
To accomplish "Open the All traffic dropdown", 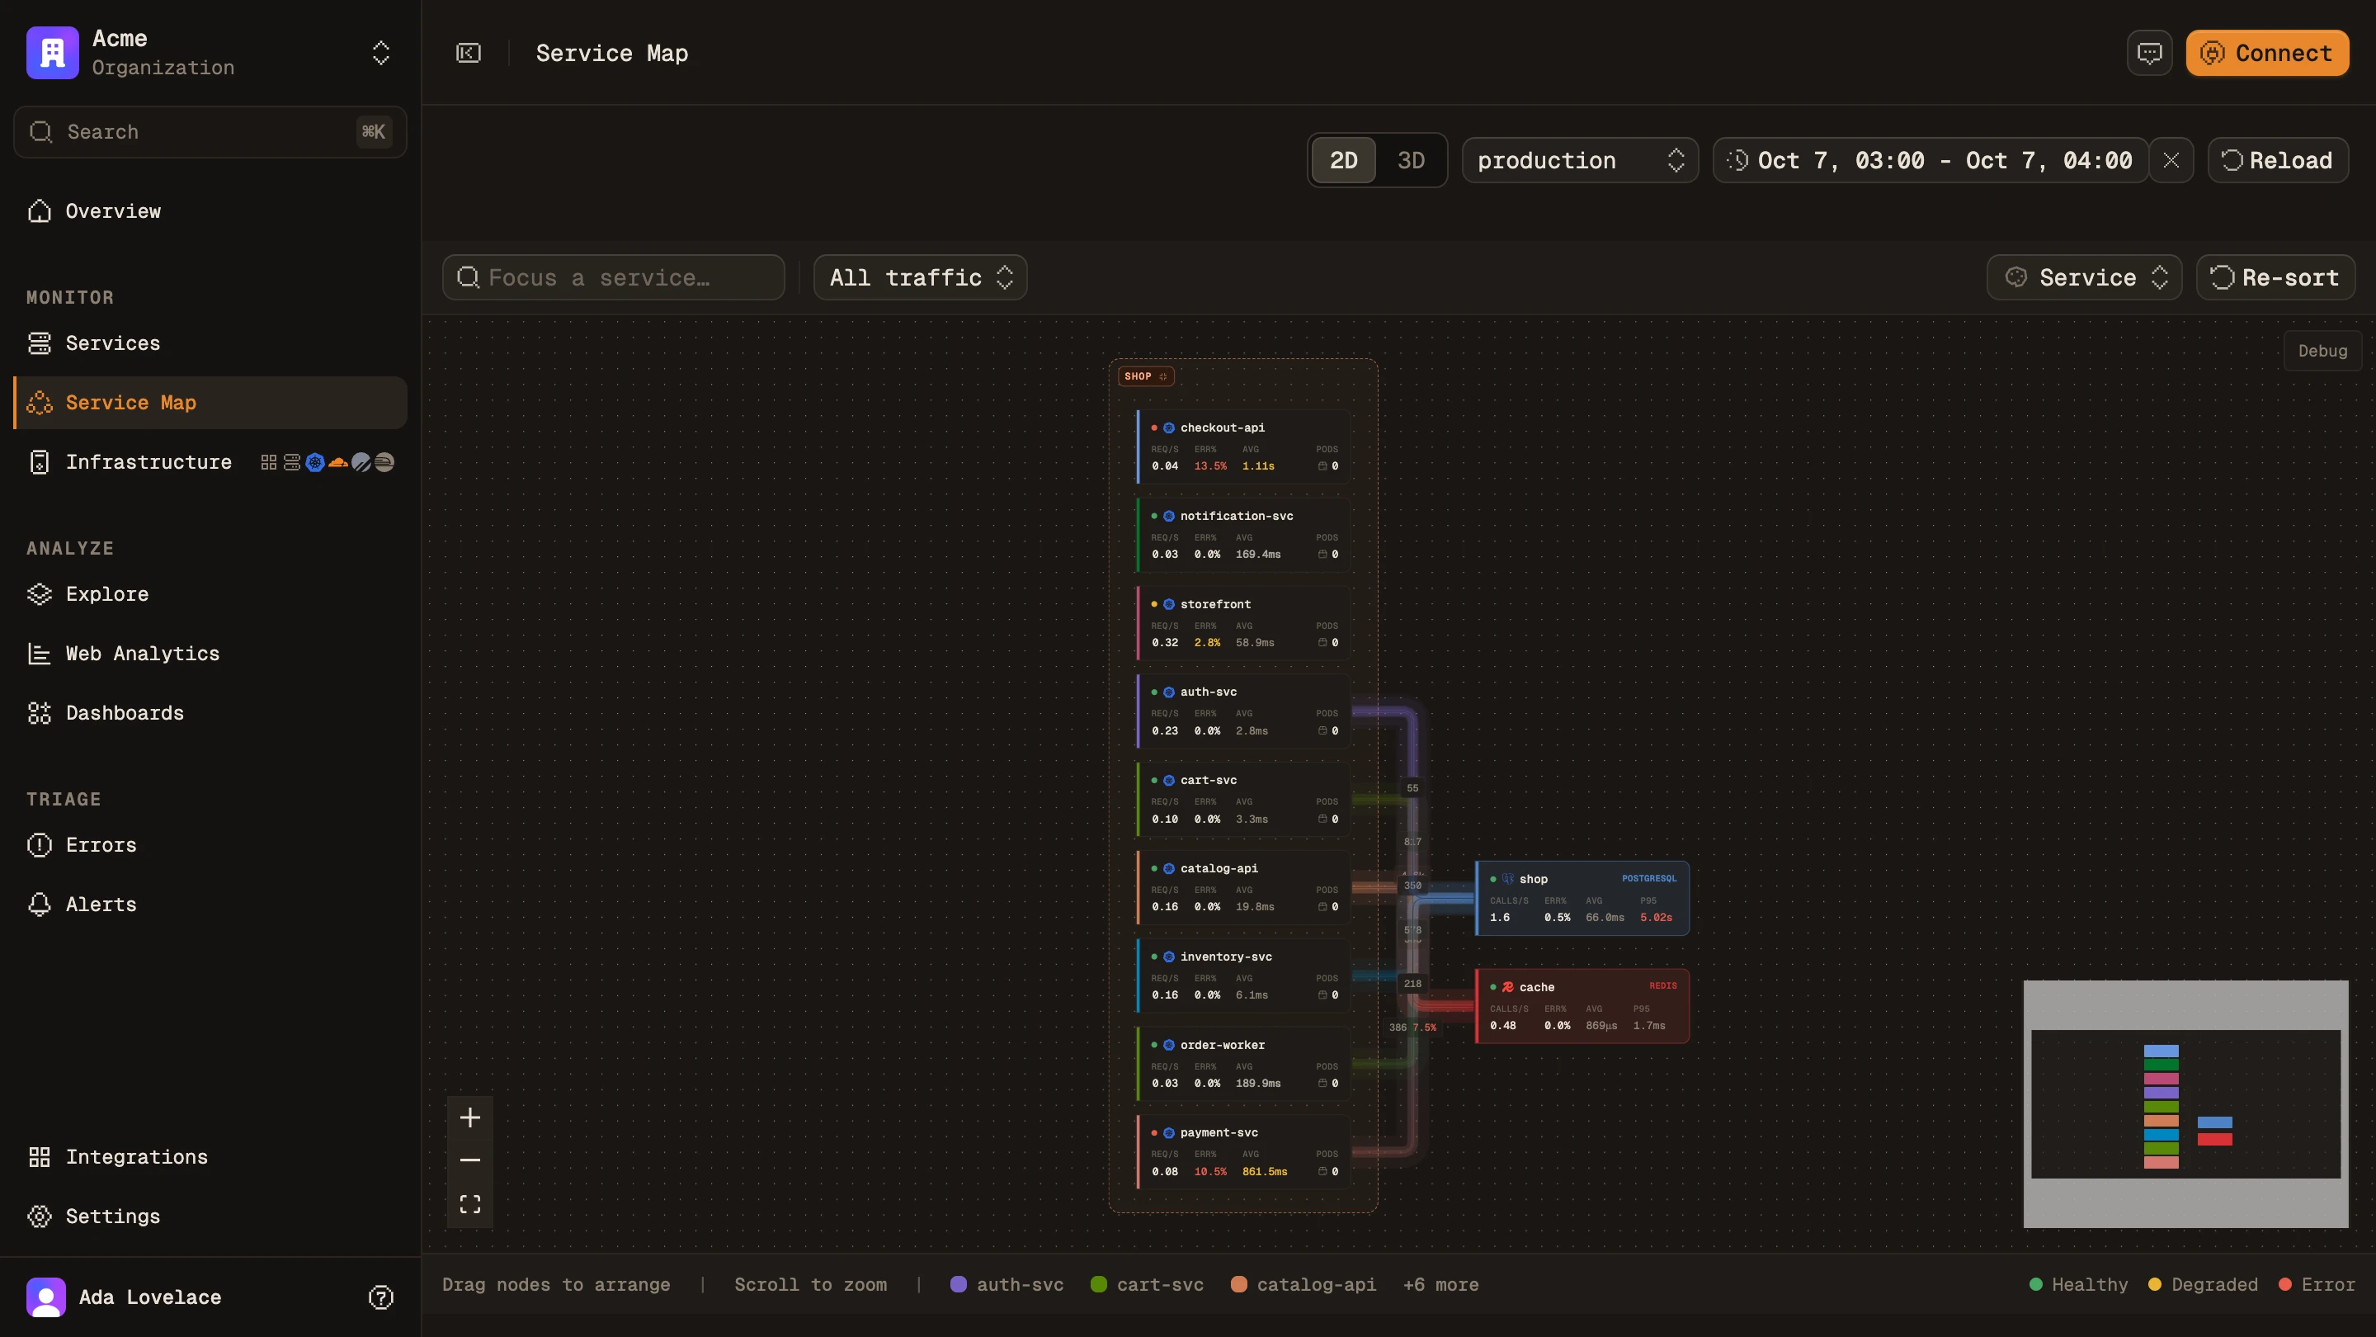I will point(920,278).
